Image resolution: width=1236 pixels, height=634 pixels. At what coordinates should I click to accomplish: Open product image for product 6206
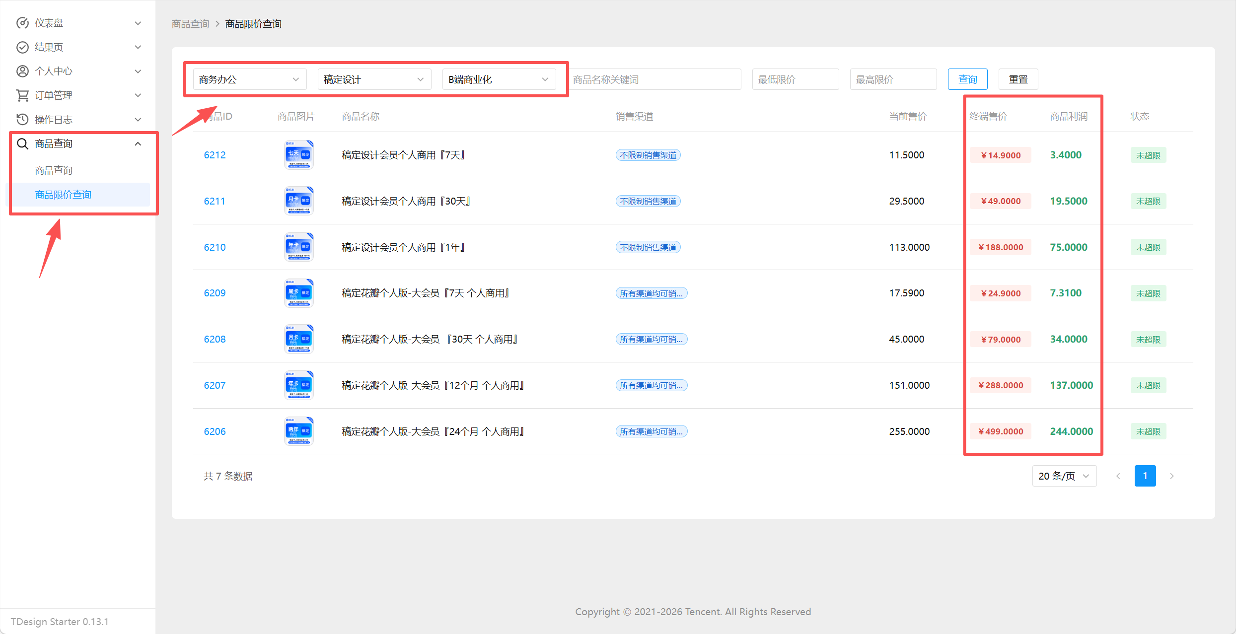click(x=298, y=431)
